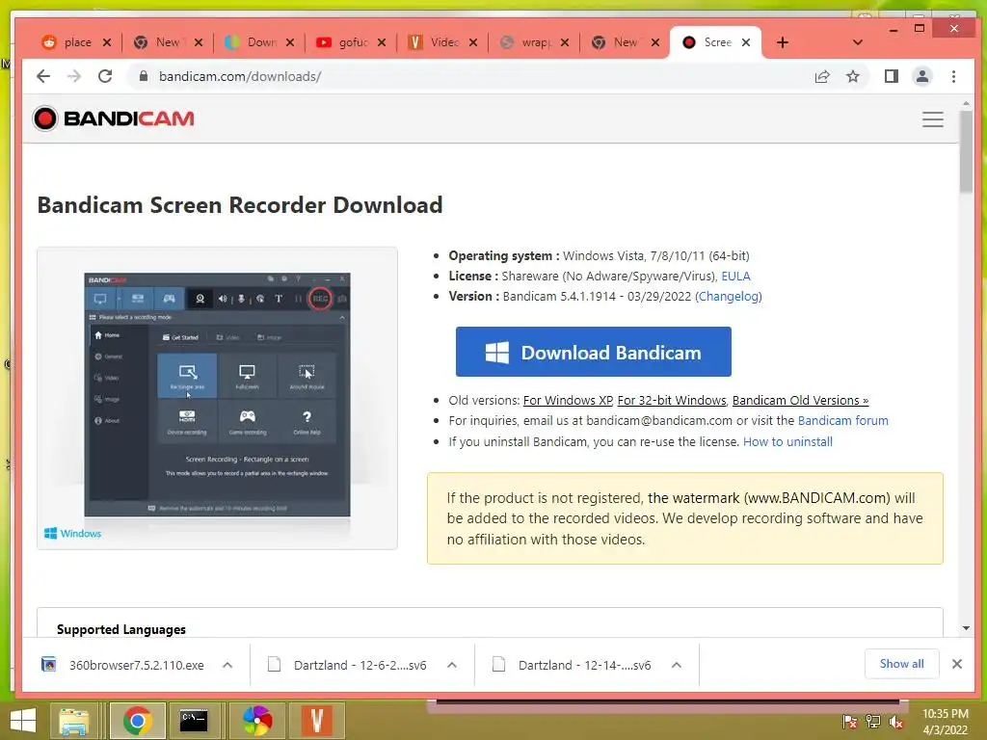Open the colorful pinwheel taskbar app

[257, 721]
